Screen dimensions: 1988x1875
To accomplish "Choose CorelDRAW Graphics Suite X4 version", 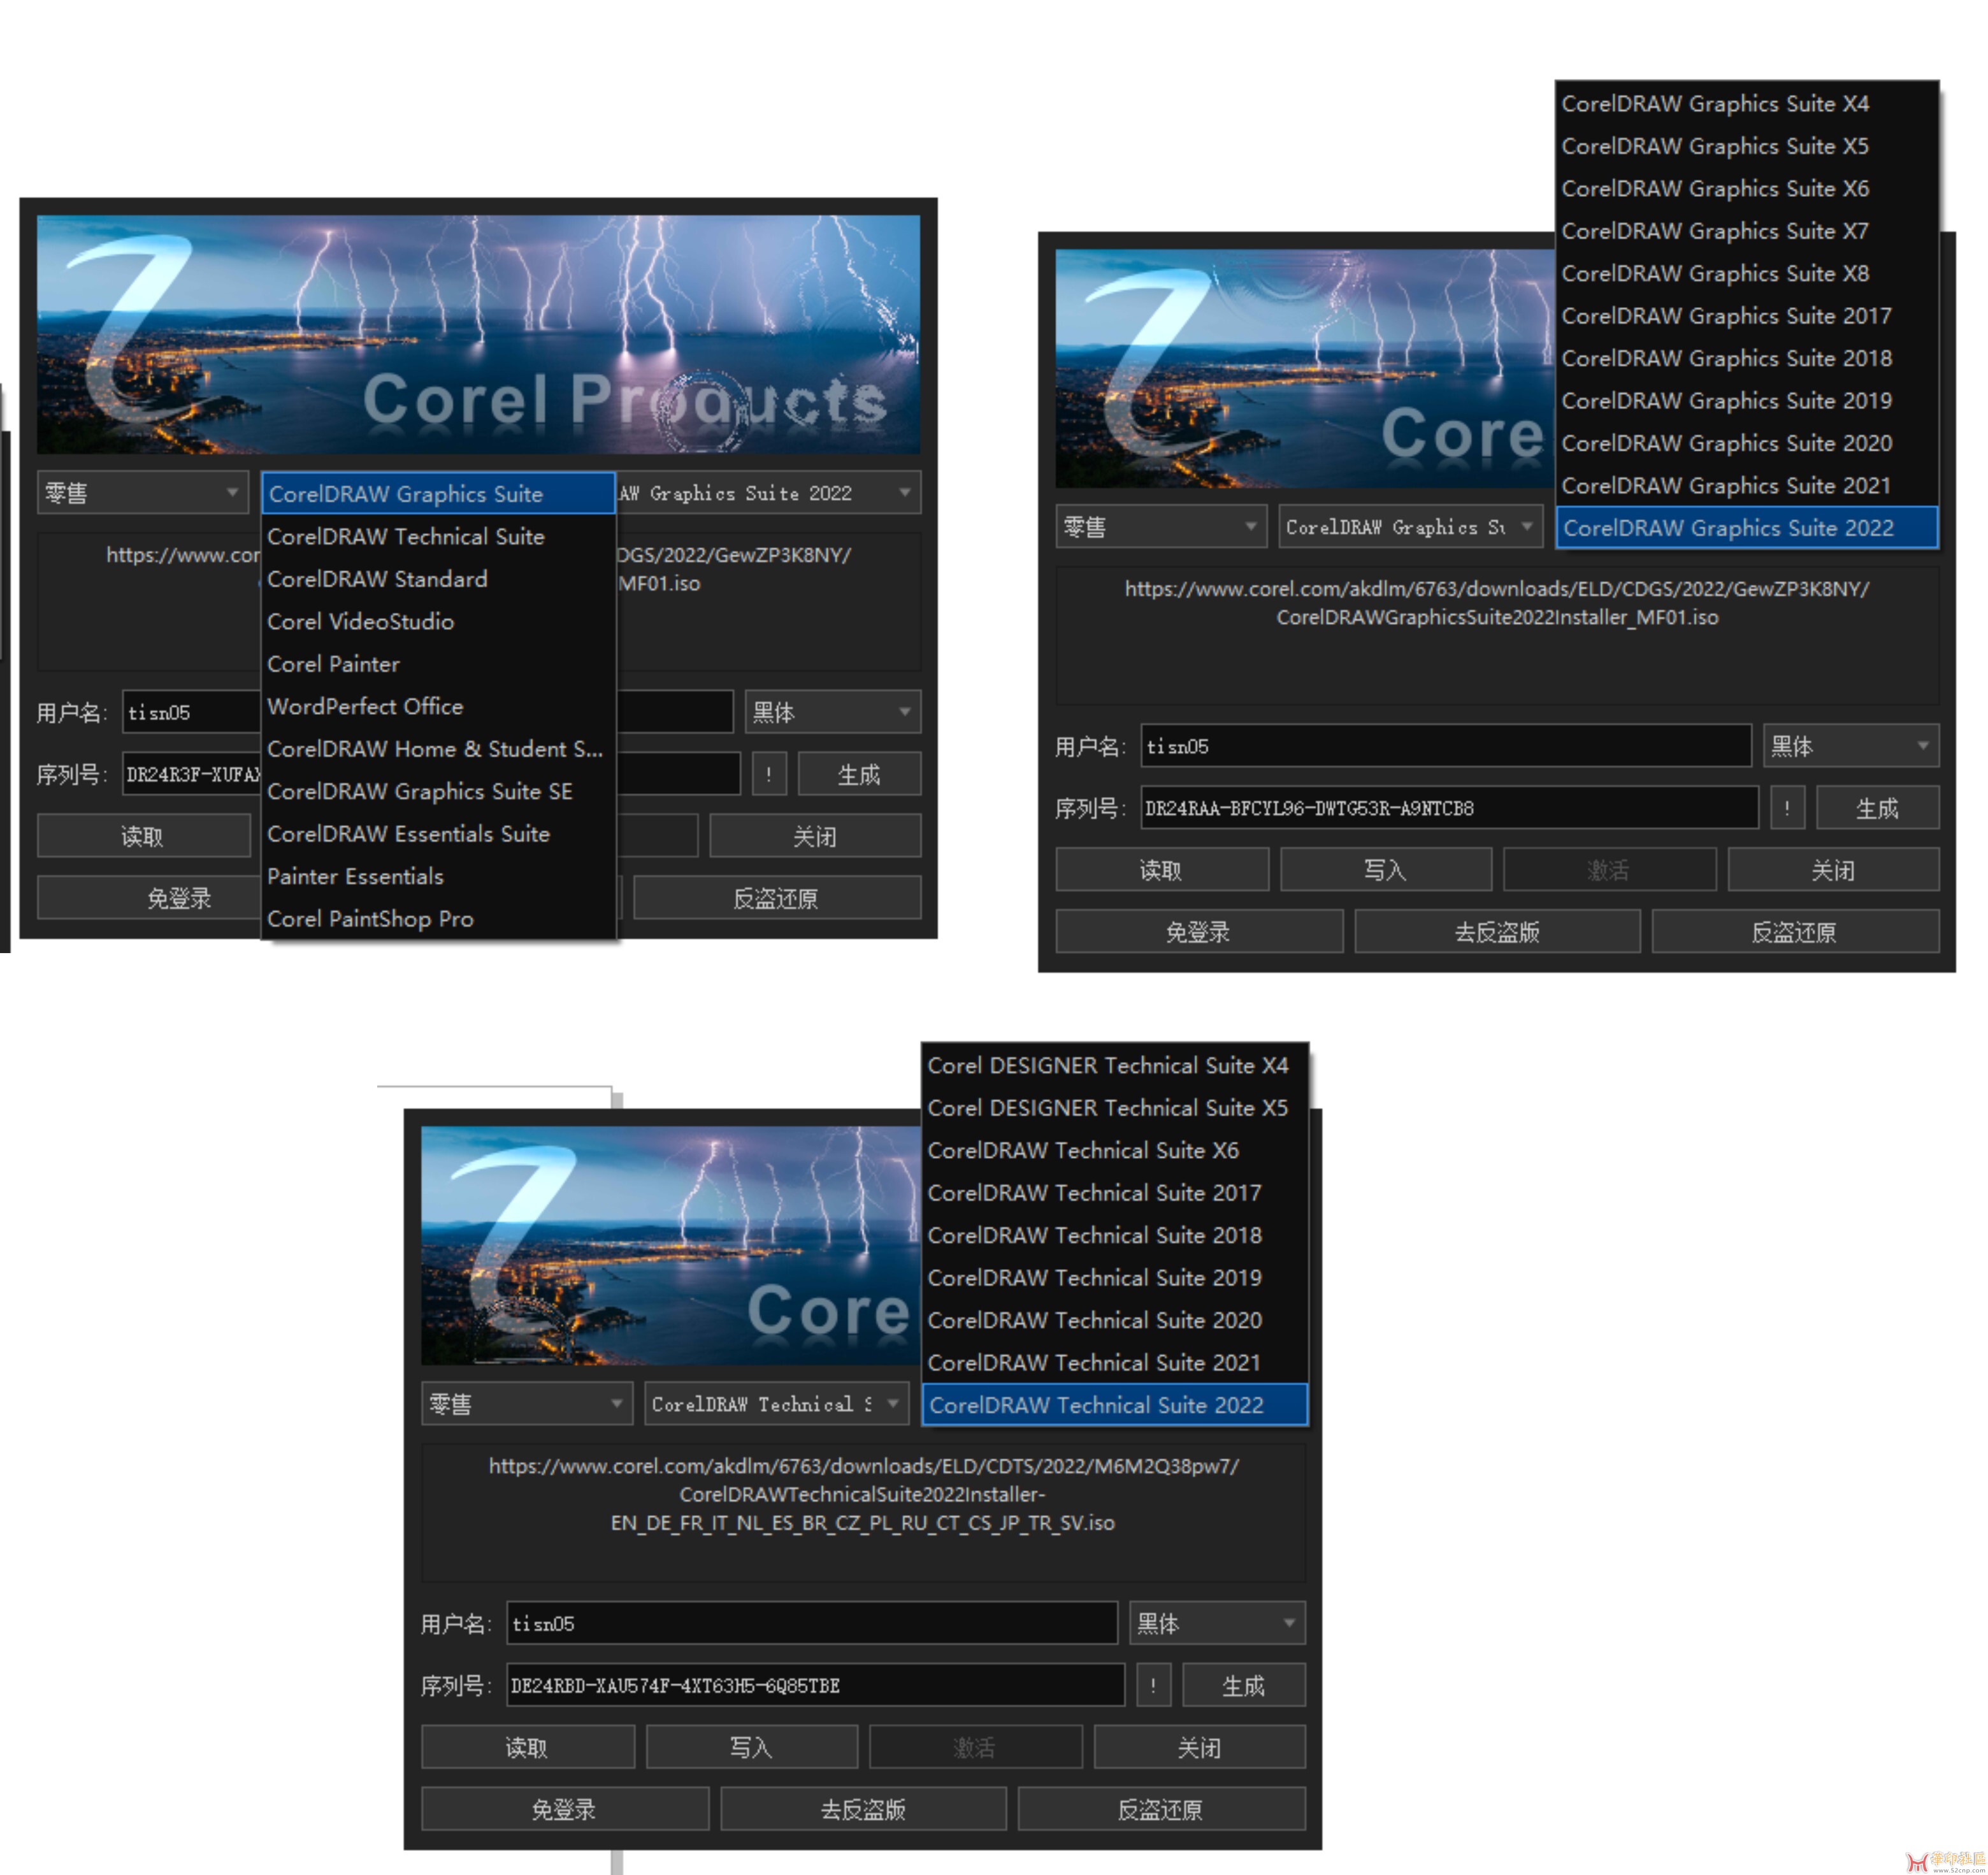I will [x=1747, y=103].
